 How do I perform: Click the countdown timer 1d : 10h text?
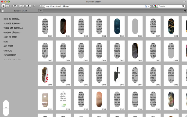click(x=12, y=59)
